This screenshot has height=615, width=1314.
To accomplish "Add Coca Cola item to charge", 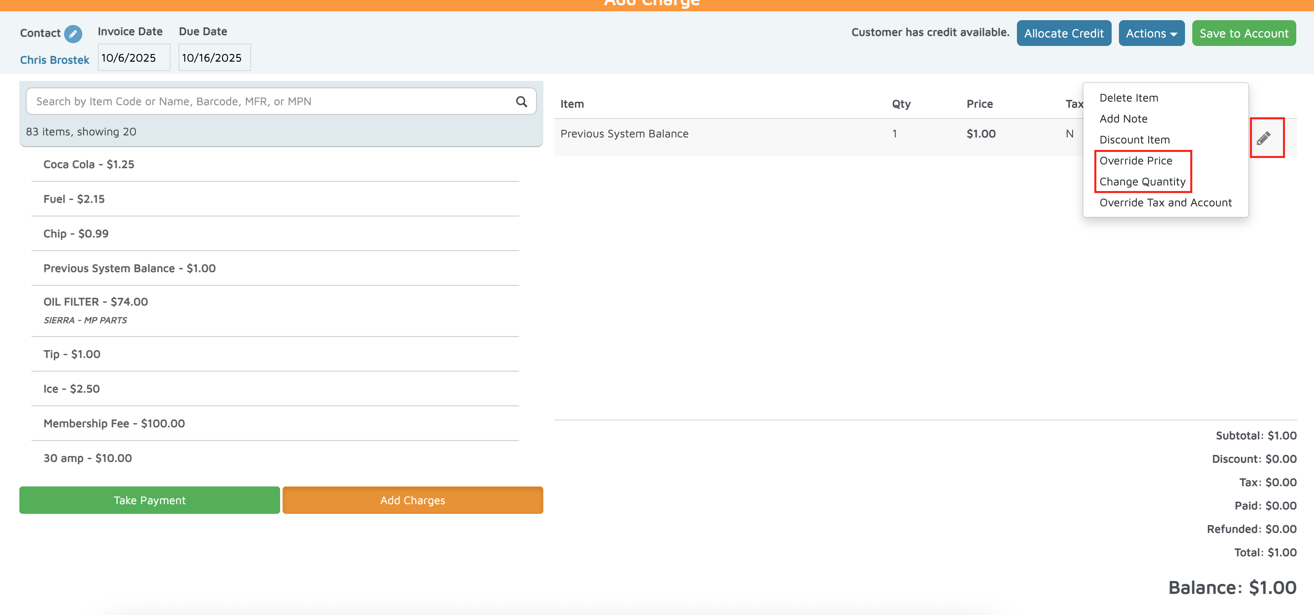I will 89,164.
